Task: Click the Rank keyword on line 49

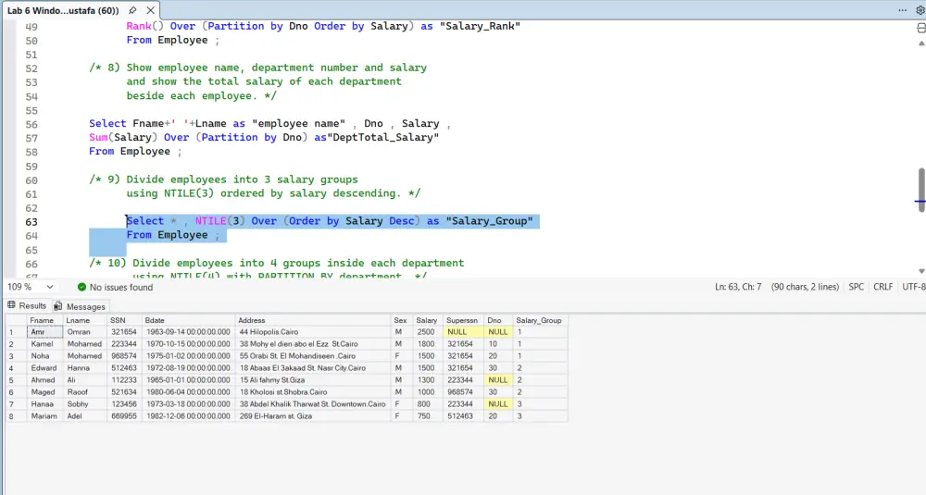Action: point(139,26)
